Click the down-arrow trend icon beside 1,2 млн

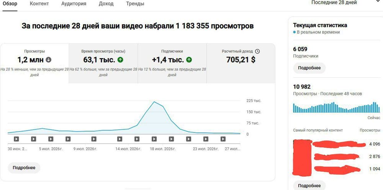point(49,60)
